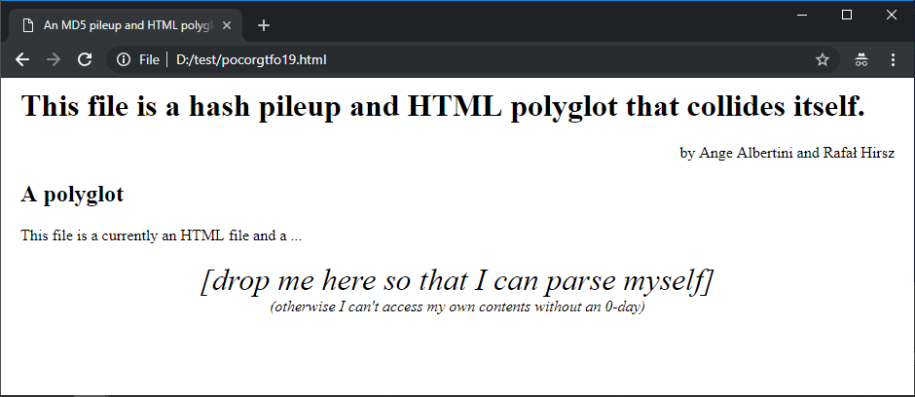Click the page icon on the tab
The width and height of the screenshot is (915, 397).
[28, 25]
